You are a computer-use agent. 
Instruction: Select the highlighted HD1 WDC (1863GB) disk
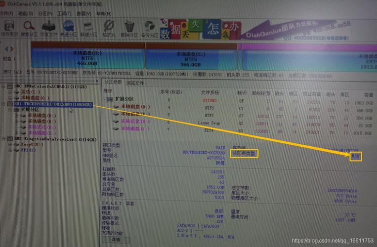pos(53,104)
